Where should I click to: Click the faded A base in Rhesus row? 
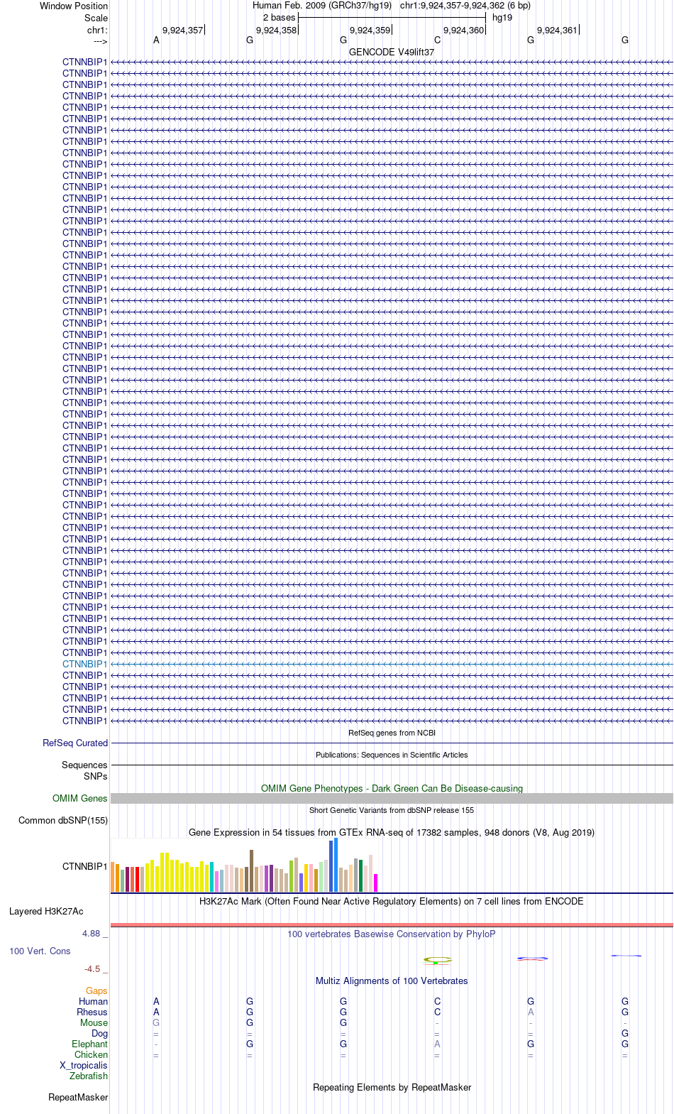coord(531,1012)
